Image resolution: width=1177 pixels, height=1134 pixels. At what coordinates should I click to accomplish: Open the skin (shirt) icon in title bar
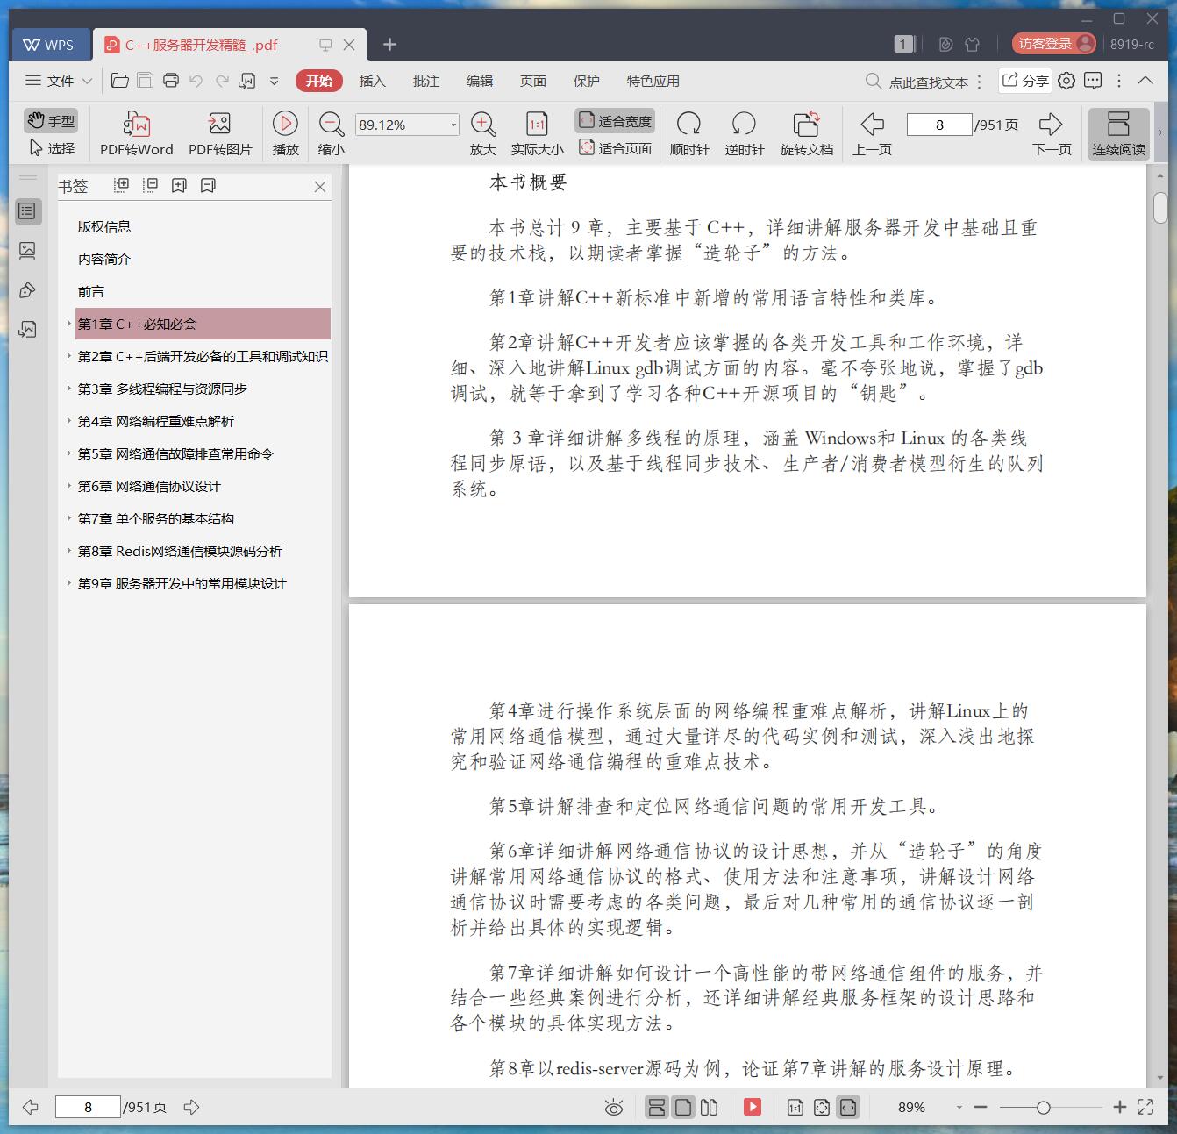point(972,44)
